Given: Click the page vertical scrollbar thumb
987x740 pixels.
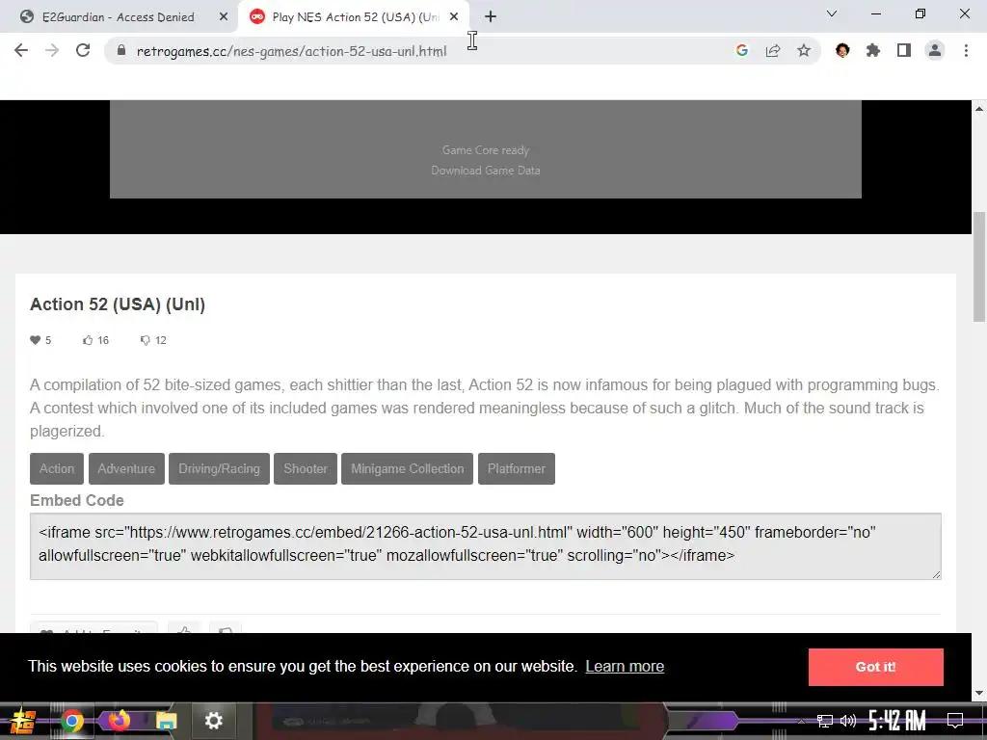Looking at the screenshot, I should 979,268.
